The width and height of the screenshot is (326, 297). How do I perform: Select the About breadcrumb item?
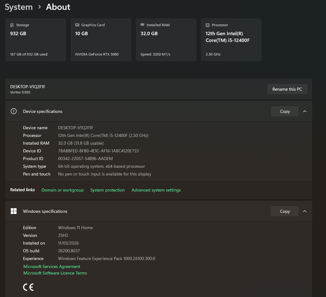[x=58, y=7]
